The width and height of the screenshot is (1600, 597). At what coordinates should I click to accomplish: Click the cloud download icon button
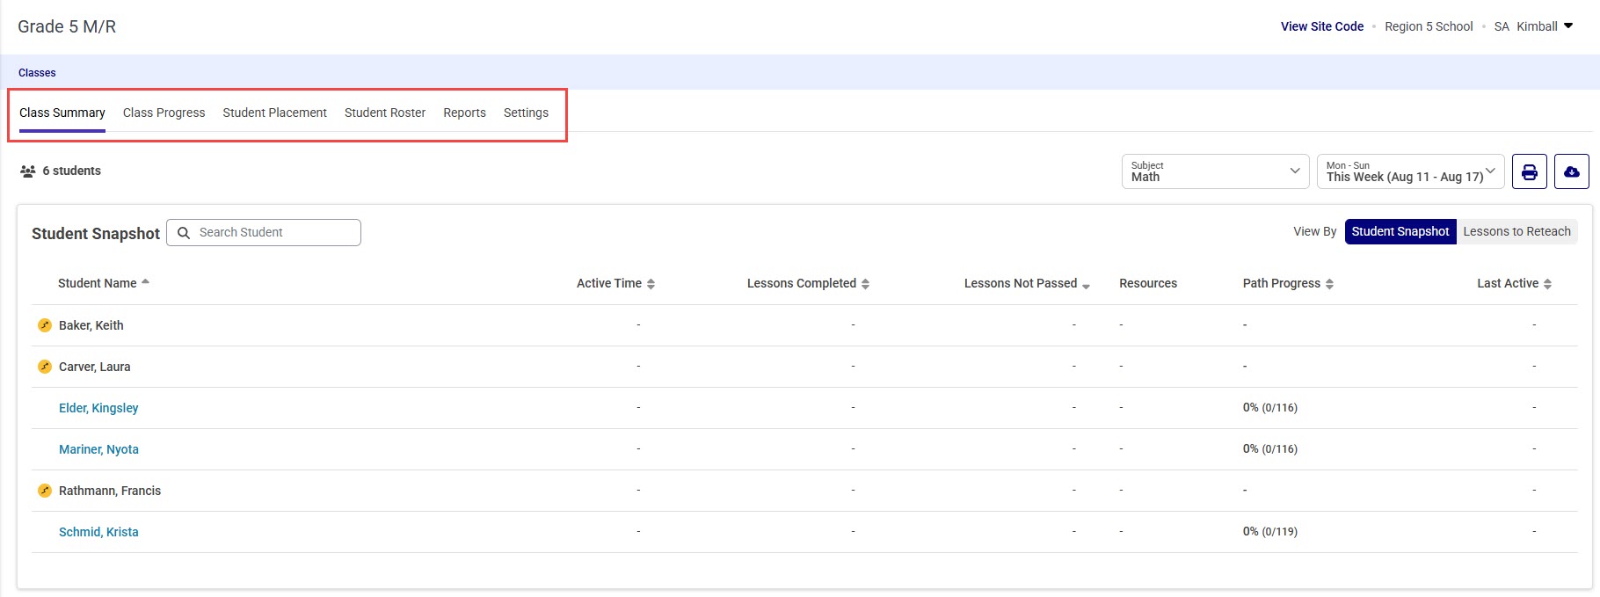pos(1571,171)
